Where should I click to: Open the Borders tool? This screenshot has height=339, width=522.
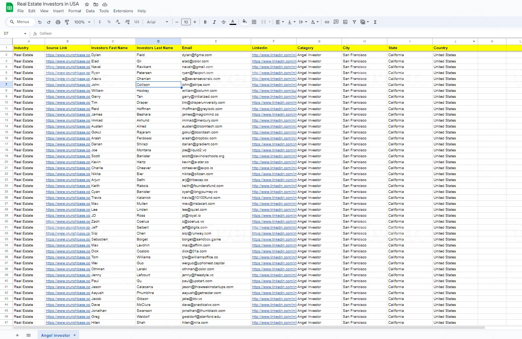coord(254,22)
